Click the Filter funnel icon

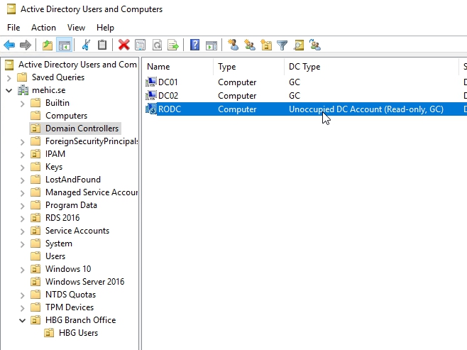(x=282, y=45)
